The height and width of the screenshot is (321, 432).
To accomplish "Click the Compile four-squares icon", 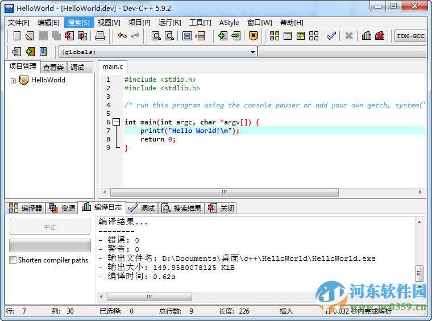I will tap(275, 36).
